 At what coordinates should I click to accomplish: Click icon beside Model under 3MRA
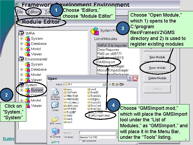pyautogui.click(x=27, y=49)
